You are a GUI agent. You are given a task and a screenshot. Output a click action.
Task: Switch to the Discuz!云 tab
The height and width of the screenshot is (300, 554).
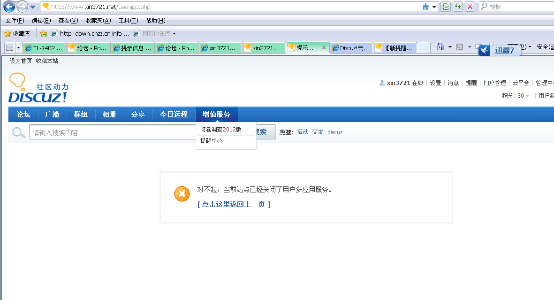click(x=351, y=48)
